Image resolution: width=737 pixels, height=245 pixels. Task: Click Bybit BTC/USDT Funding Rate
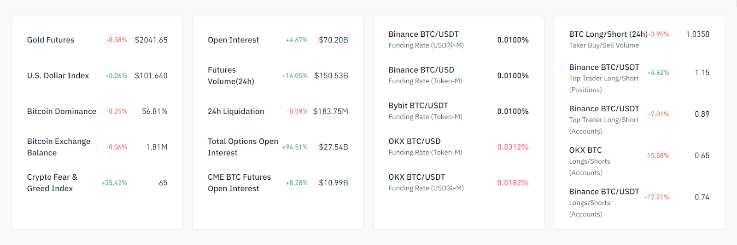[425, 111]
